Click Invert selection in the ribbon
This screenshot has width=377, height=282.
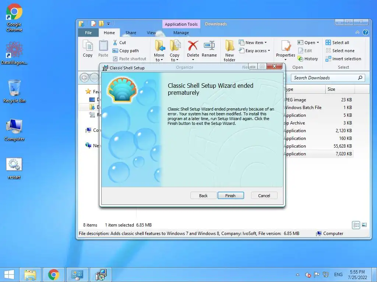343,59
